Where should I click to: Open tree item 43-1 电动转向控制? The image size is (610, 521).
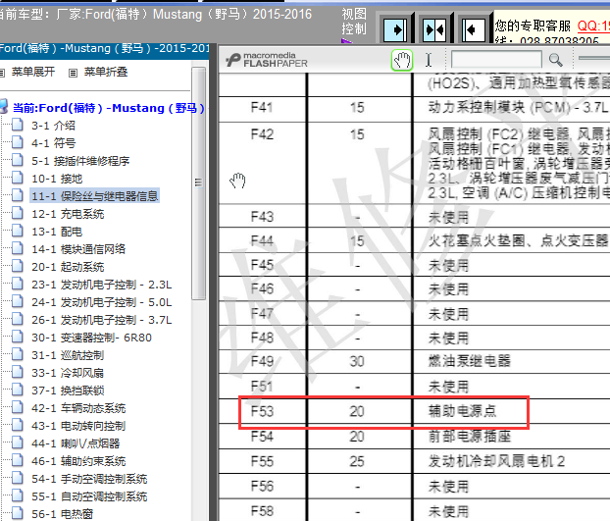(78, 426)
